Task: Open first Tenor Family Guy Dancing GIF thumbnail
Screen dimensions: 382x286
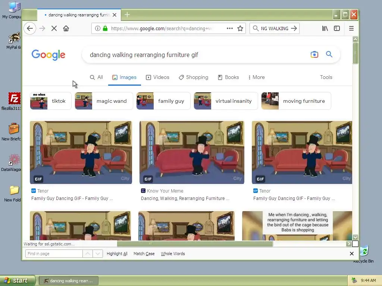Action: coord(81,152)
